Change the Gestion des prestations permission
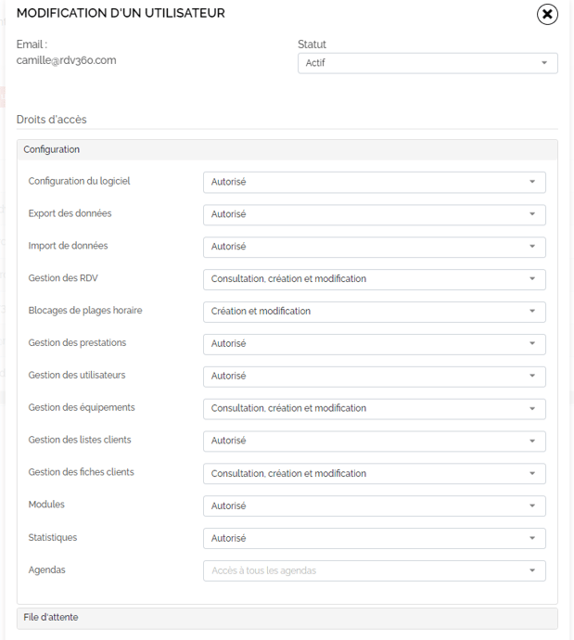The height and width of the screenshot is (640, 574). point(374,344)
